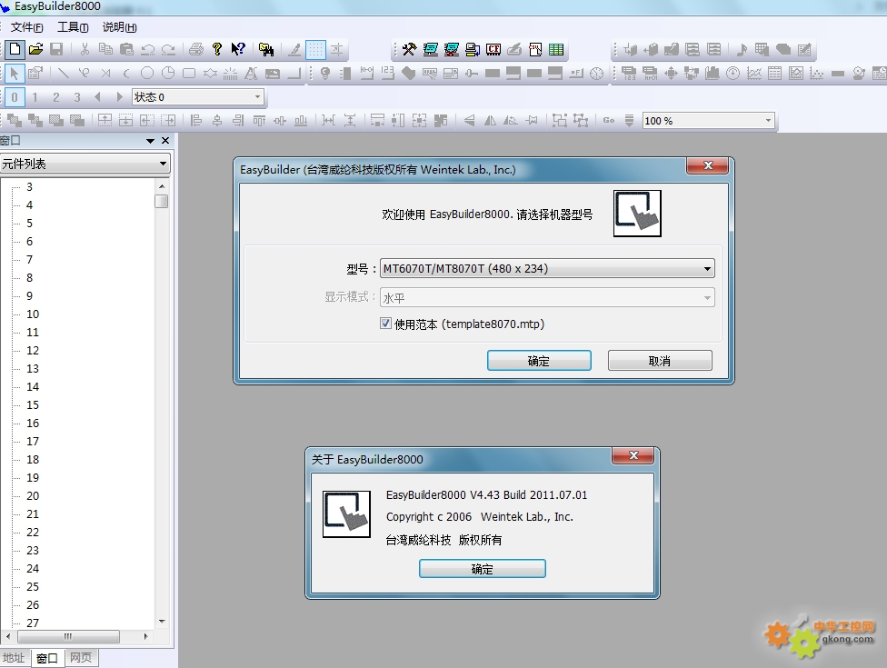Click the New file toolbar icon
The image size is (887, 668).
tap(15, 49)
